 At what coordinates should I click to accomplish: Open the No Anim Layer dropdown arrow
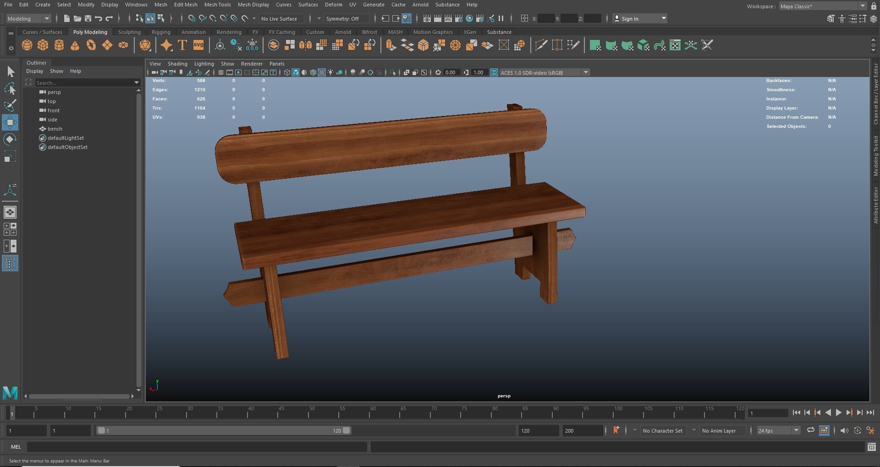point(694,430)
